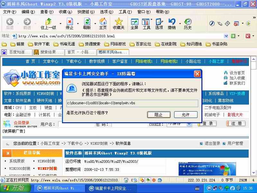Open 系统原版 in 栏目导航 sidebar
This screenshot has width=257, height=193.
coord(17,161)
